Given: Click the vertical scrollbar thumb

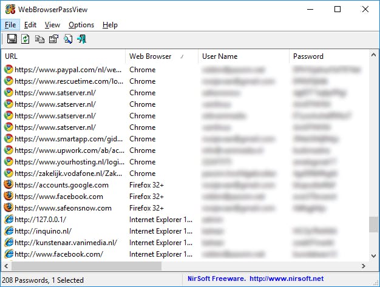Looking at the screenshot, I should pyautogui.click(x=374, y=225).
